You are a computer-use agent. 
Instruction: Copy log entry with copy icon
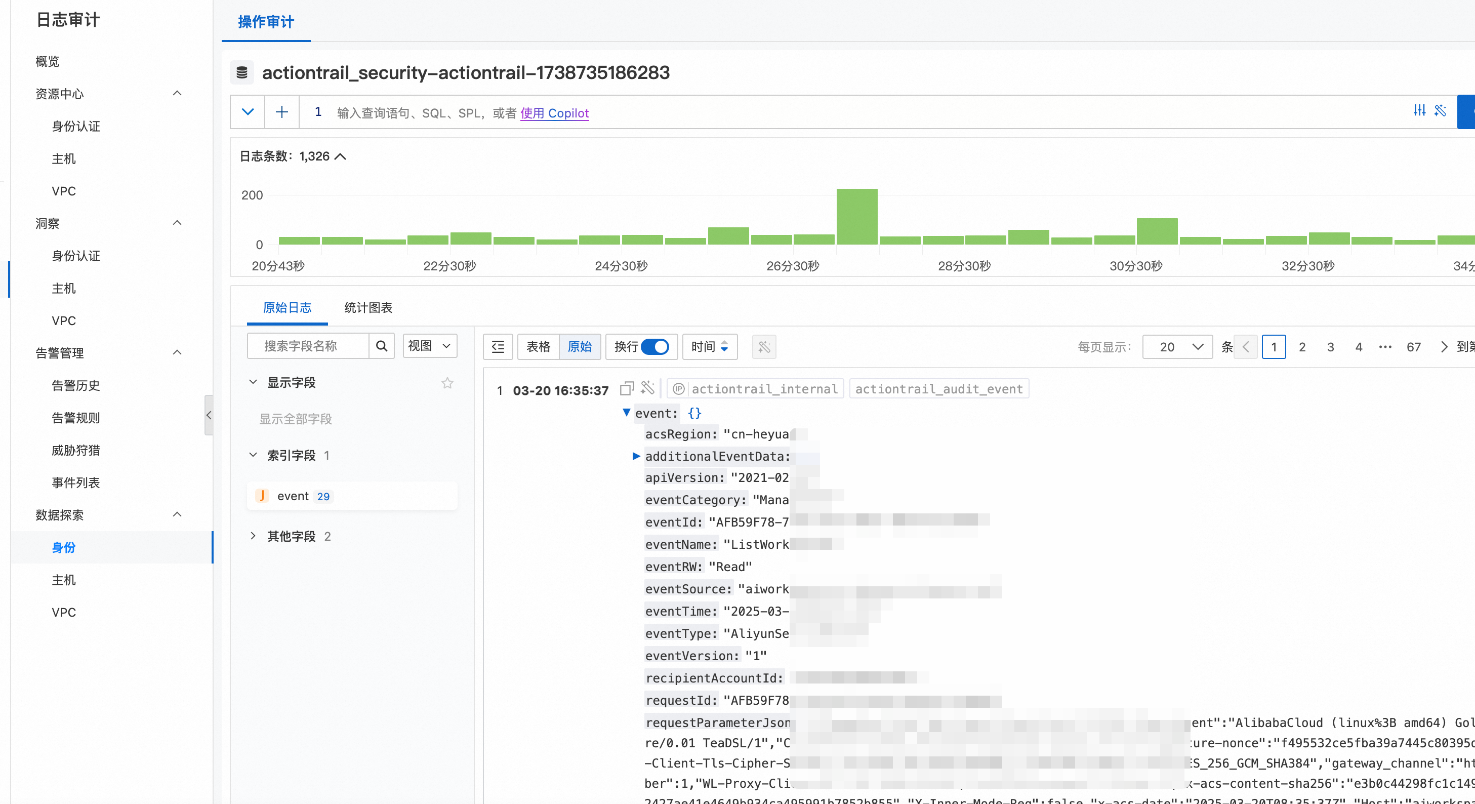(x=627, y=389)
